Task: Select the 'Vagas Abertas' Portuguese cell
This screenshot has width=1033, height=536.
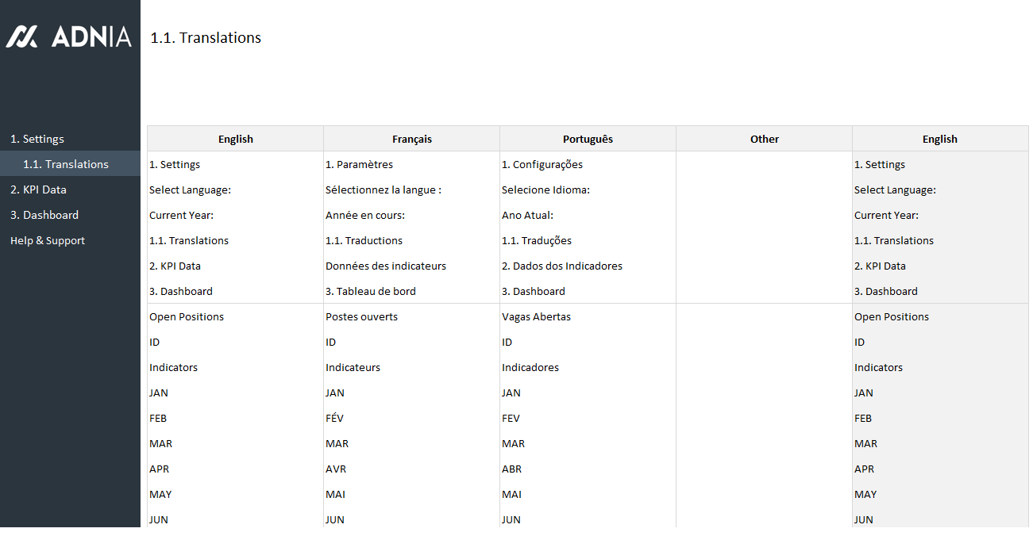Action: point(537,316)
